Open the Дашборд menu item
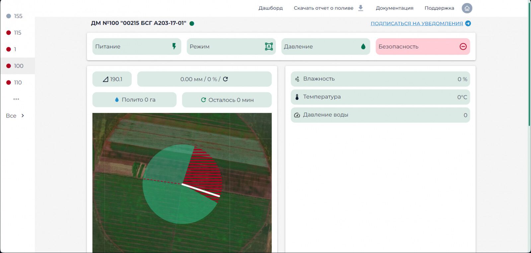This screenshot has width=531, height=253. [270, 8]
